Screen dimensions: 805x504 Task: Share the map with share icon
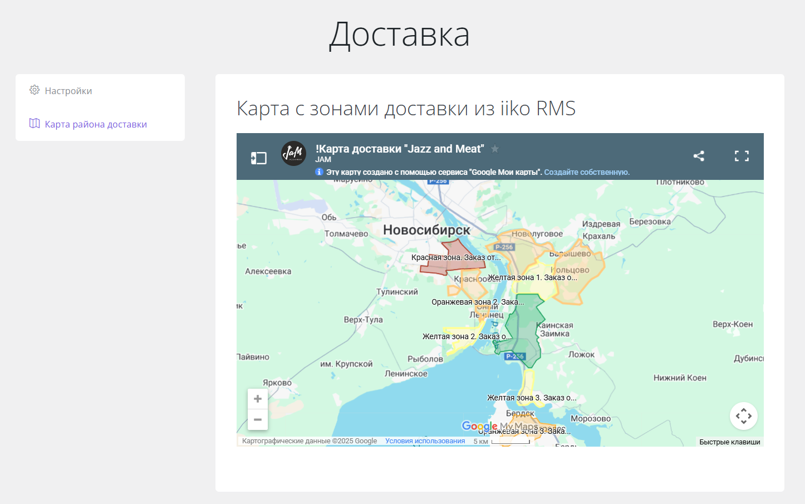[x=699, y=156]
